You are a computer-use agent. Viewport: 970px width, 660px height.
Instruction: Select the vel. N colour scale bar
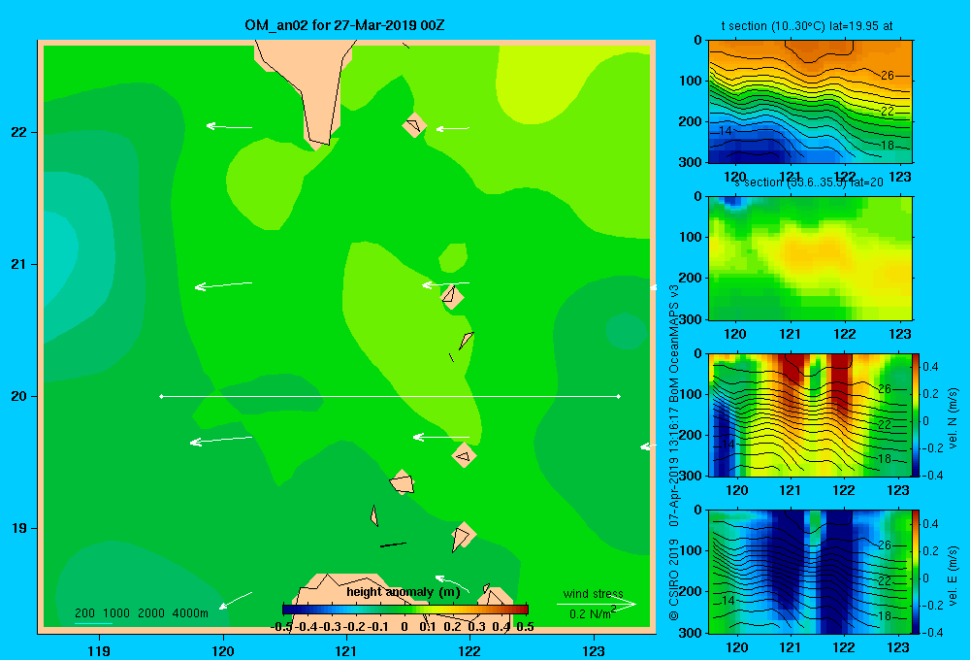[x=917, y=414]
